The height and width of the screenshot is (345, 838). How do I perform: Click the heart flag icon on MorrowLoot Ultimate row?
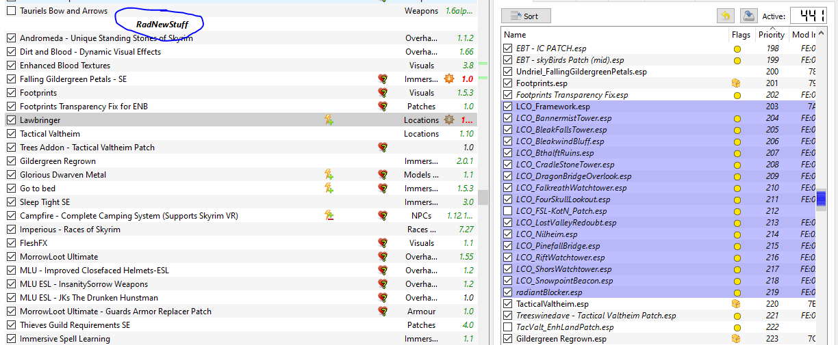(x=383, y=257)
